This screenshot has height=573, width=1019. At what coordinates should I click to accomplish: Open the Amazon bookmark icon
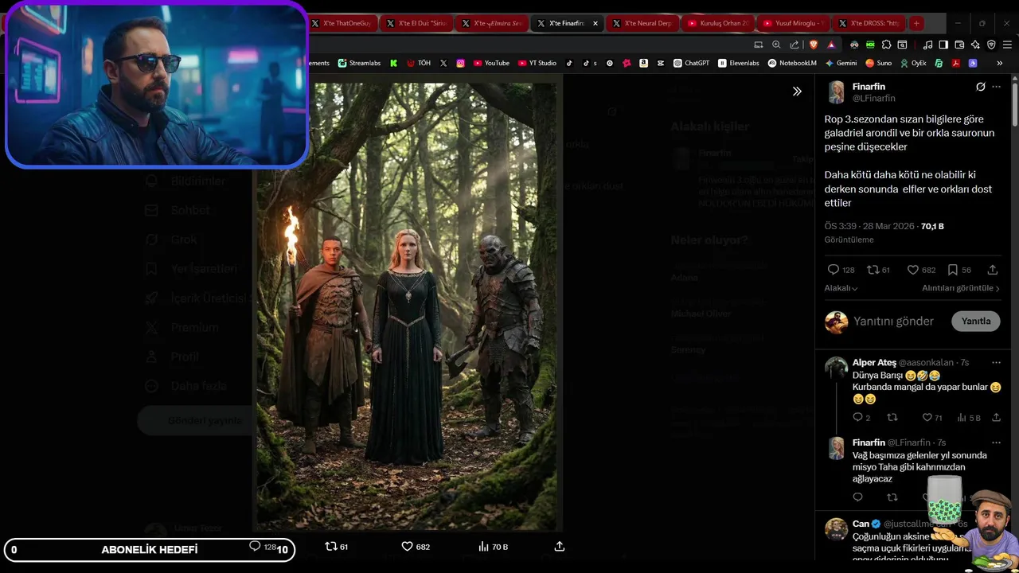(x=643, y=63)
